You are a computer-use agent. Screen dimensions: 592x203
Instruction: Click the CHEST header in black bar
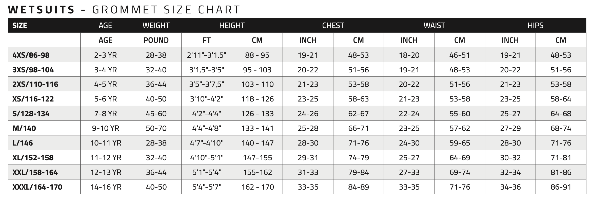tap(333, 26)
